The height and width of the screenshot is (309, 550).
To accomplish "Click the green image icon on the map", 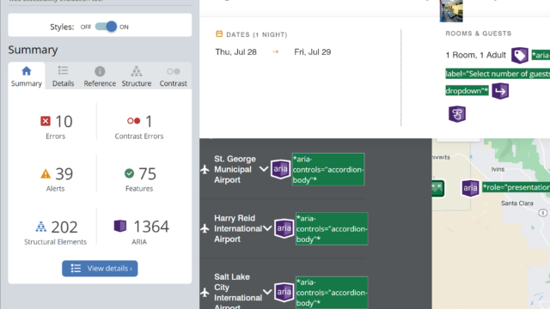I will tap(438, 188).
